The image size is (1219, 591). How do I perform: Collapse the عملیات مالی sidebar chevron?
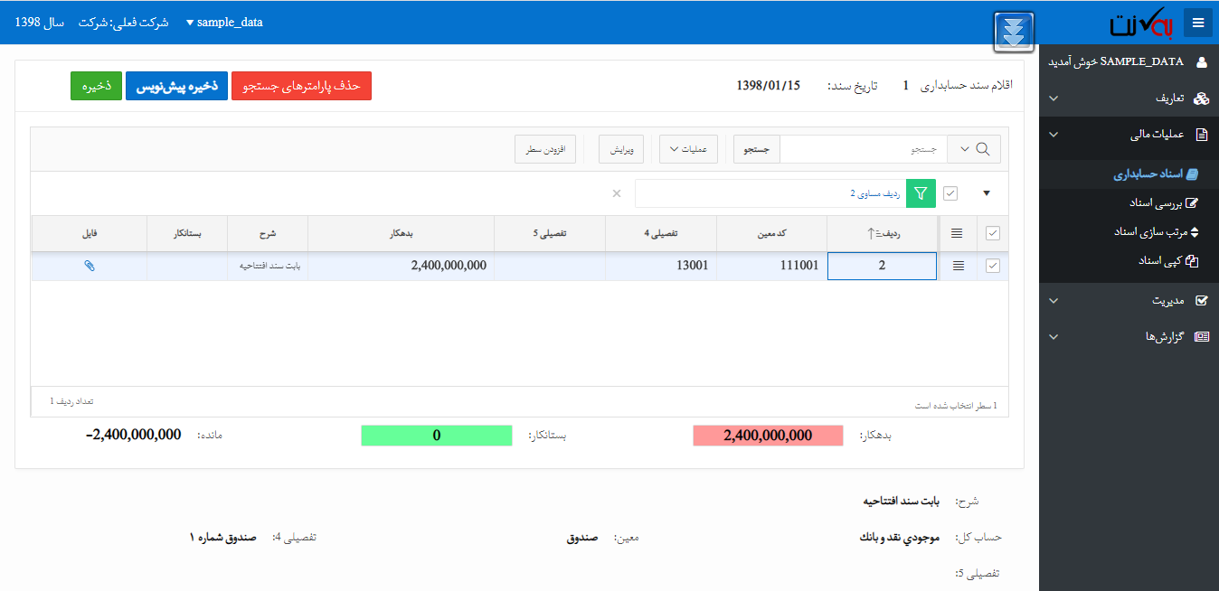click(1053, 135)
